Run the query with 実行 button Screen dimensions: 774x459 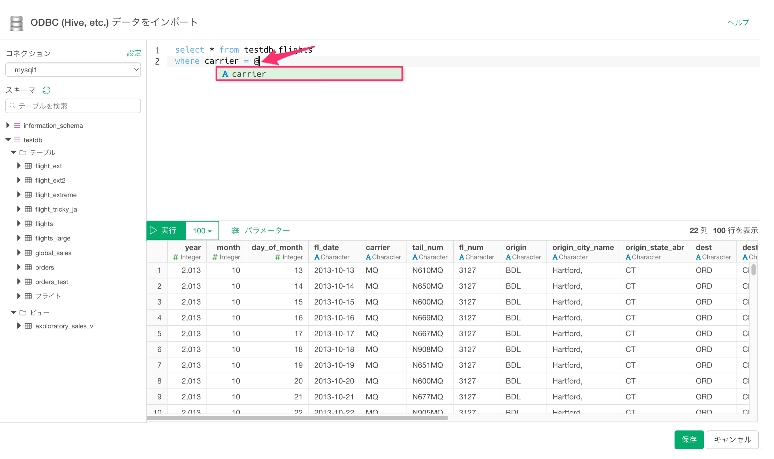coord(166,230)
